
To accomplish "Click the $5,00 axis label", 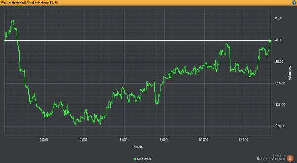I will coord(278,18).
